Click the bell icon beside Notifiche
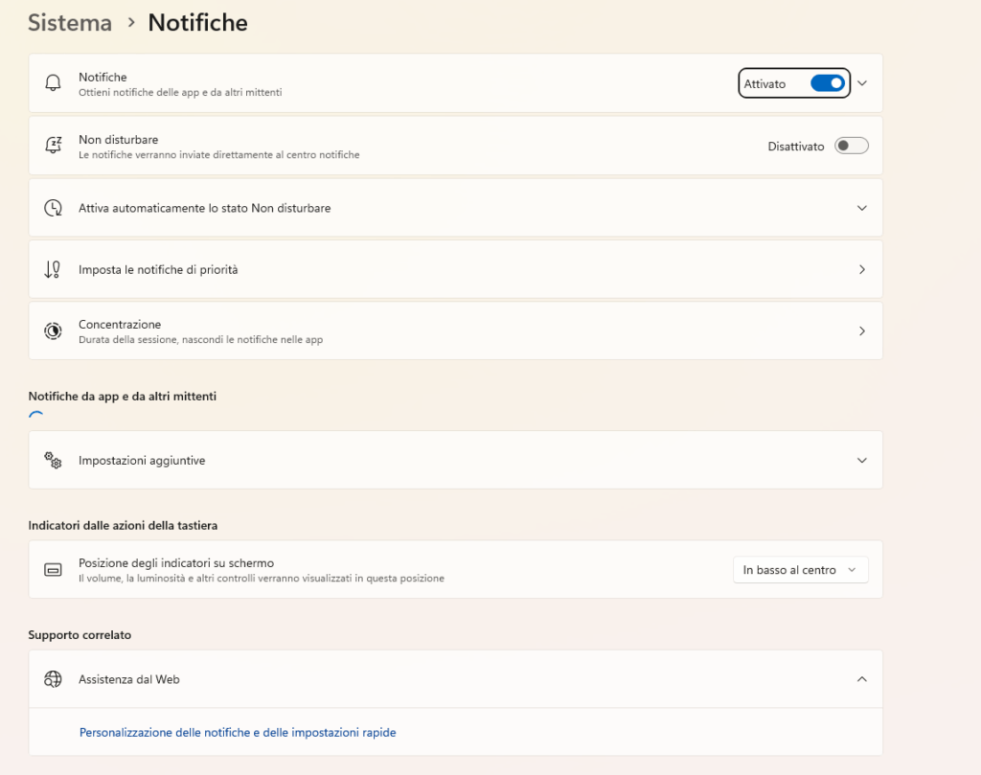 53,83
